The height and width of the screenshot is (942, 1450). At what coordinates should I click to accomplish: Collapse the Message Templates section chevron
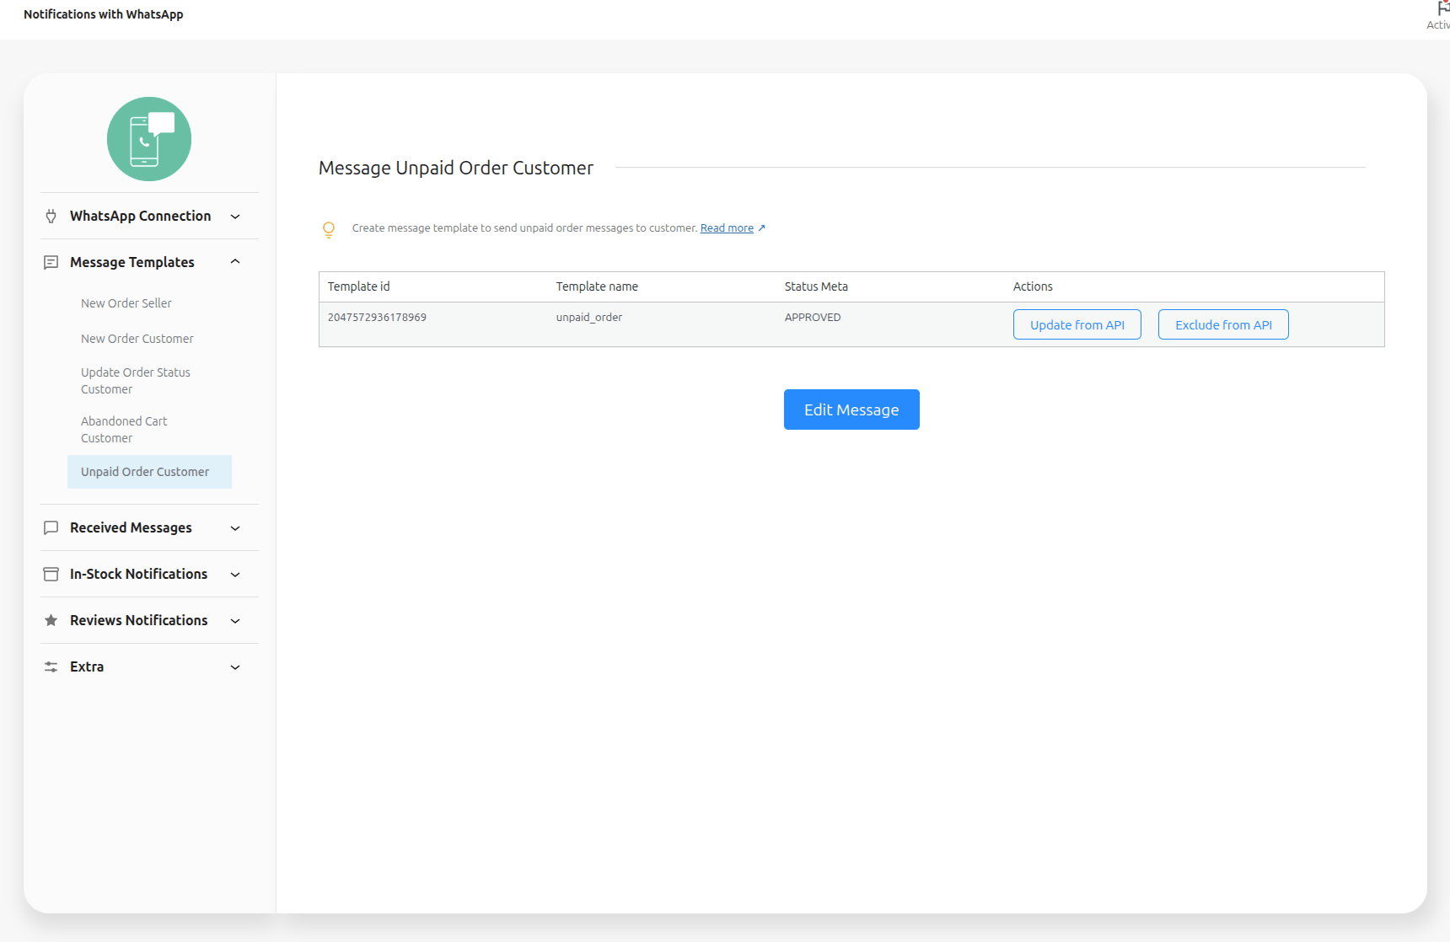point(235,262)
